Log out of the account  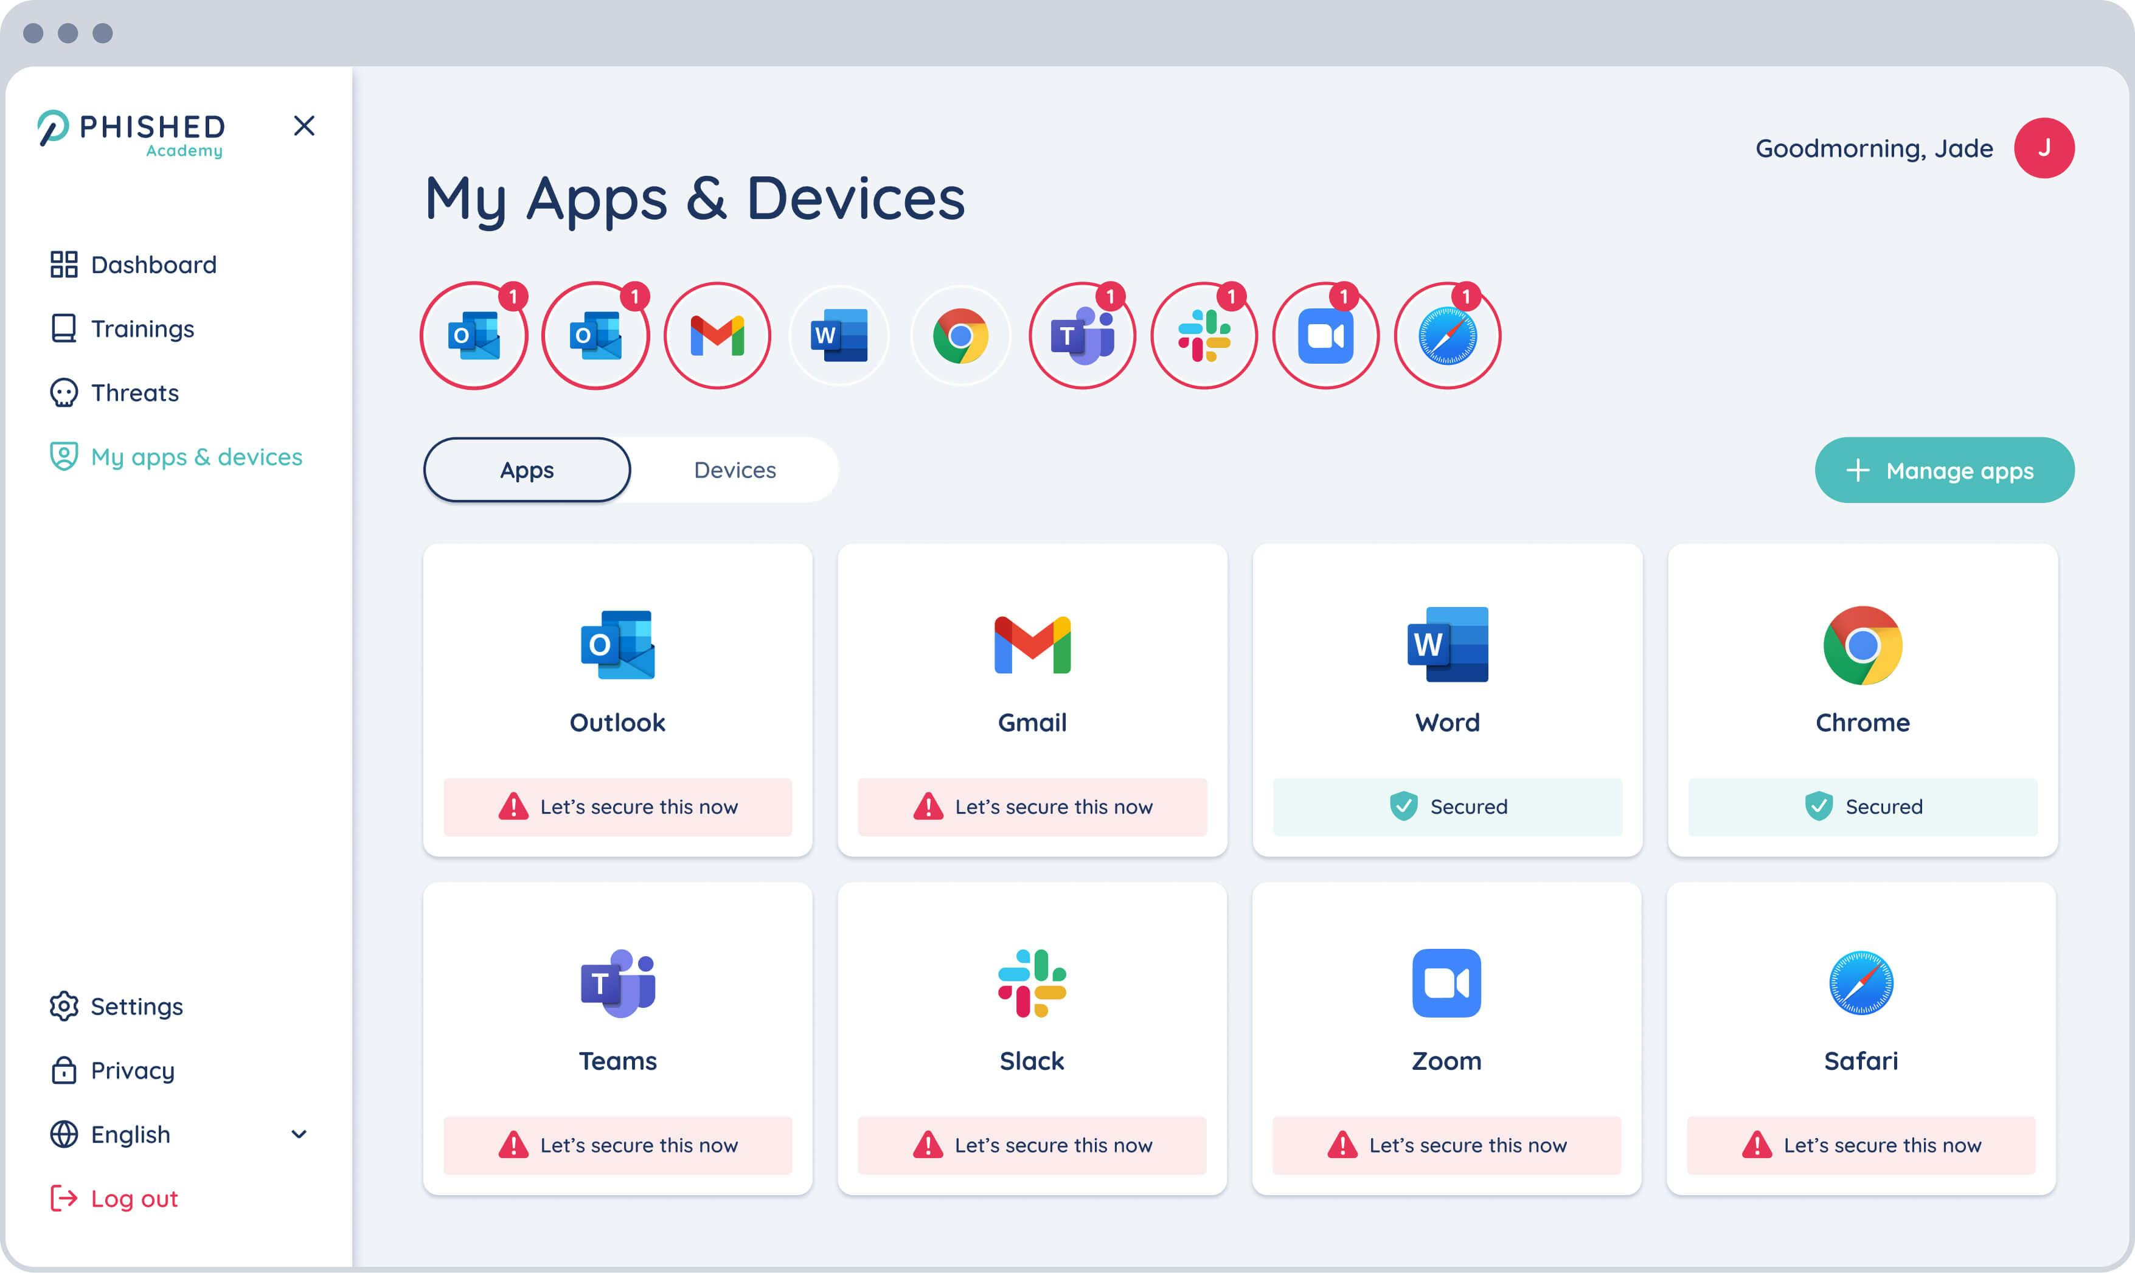click(113, 1198)
